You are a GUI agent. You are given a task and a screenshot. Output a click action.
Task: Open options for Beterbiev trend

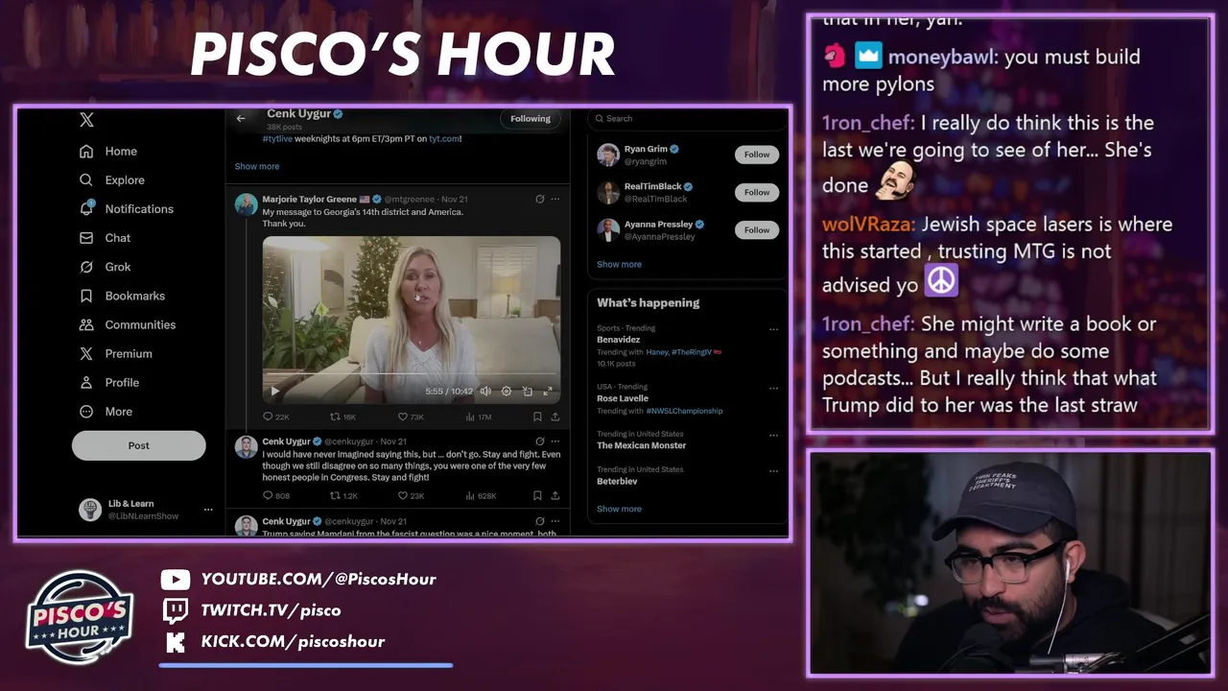pos(773,470)
